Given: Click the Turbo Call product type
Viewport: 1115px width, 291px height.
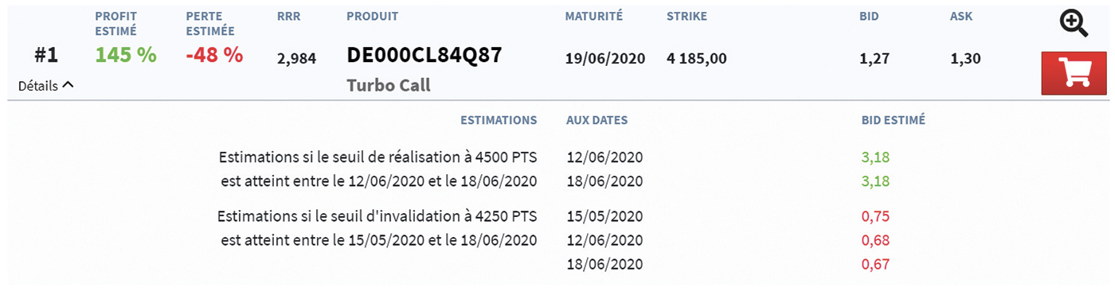Looking at the screenshot, I should point(389,85).
